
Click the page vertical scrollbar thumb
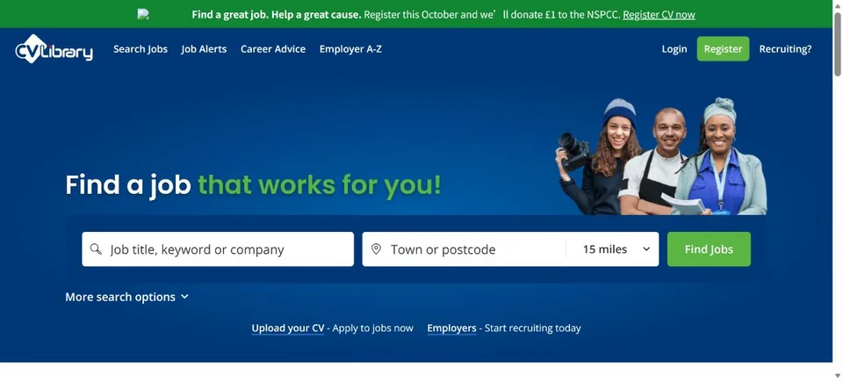pos(838,44)
